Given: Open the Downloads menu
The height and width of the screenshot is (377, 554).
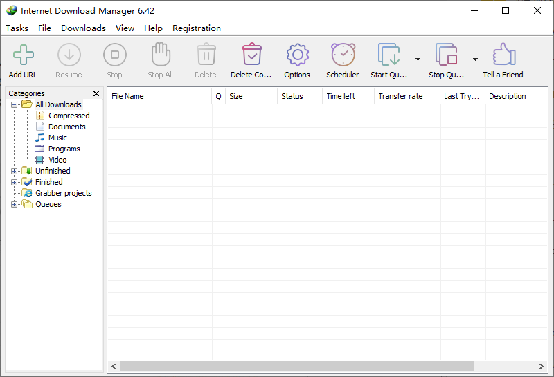Looking at the screenshot, I should [83, 28].
